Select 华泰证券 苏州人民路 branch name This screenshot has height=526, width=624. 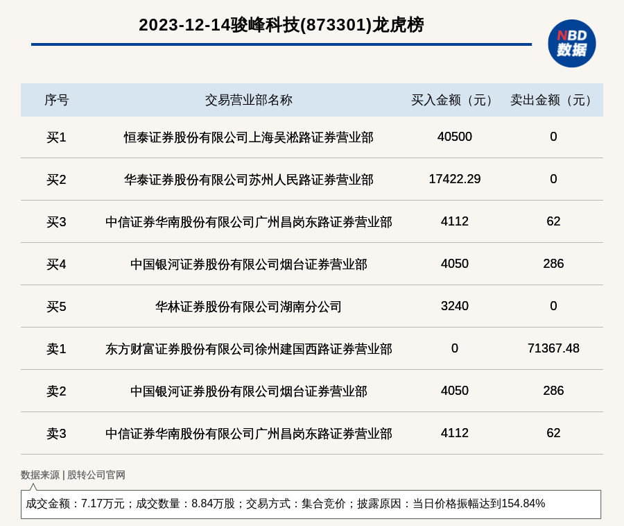pos(248,180)
